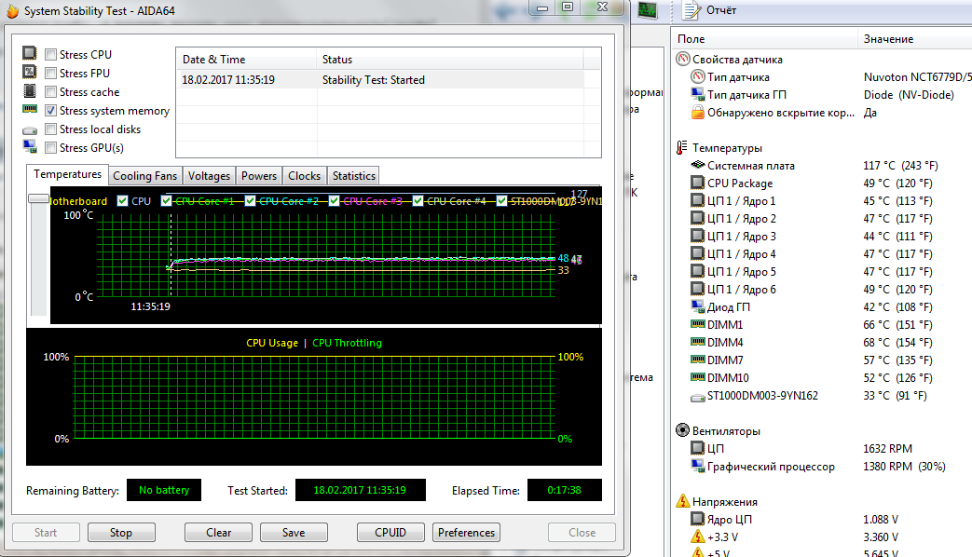
Task: Select the Temperatures tab
Action: point(68,174)
